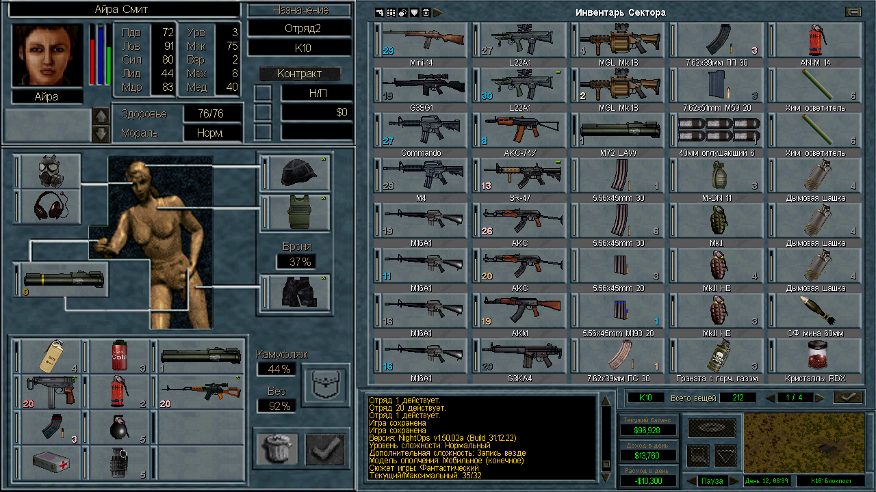Go to next inventory page after 1 / 4
The width and height of the screenshot is (876, 492).
coord(819,398)
